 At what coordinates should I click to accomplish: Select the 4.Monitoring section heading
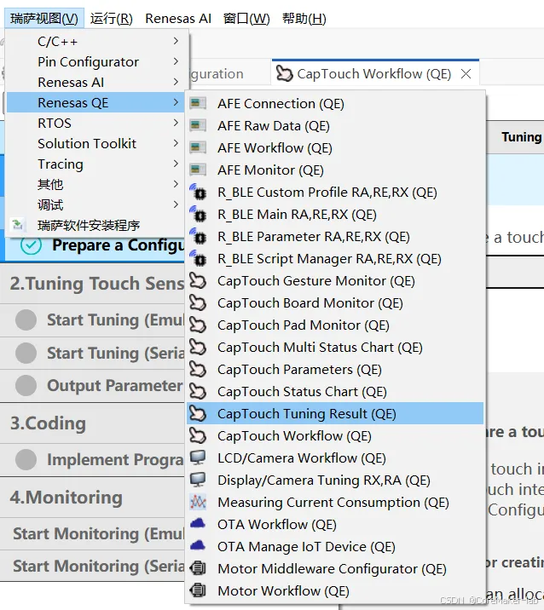coord(67,498)
